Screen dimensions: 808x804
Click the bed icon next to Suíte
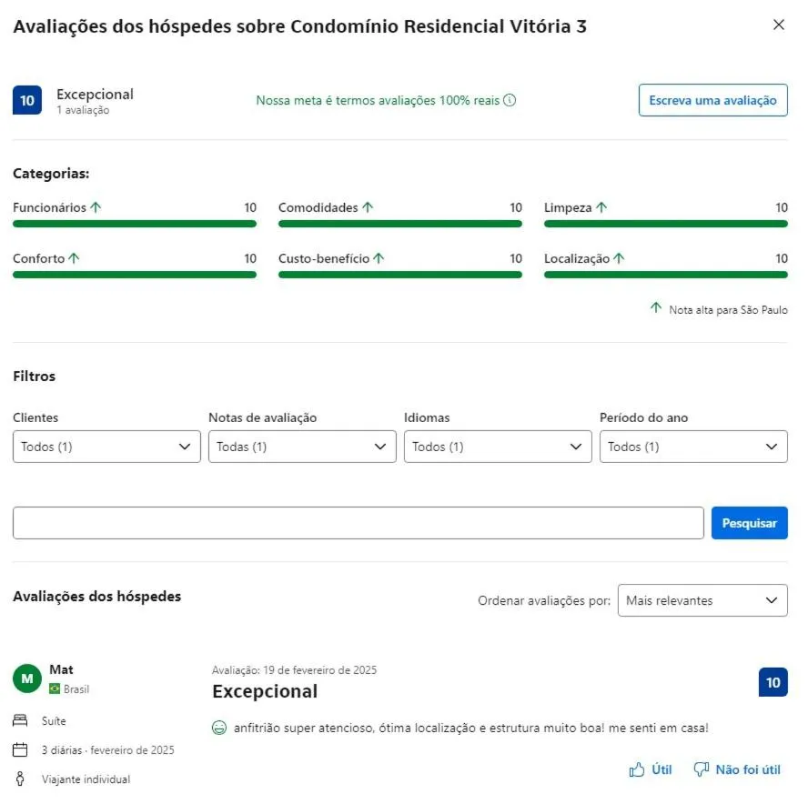pos(20,721)
